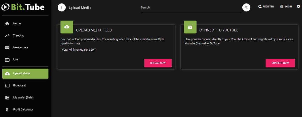Open settings via the gear icon
Viewport: 302px width, 117px height.
tap(298, 7)
